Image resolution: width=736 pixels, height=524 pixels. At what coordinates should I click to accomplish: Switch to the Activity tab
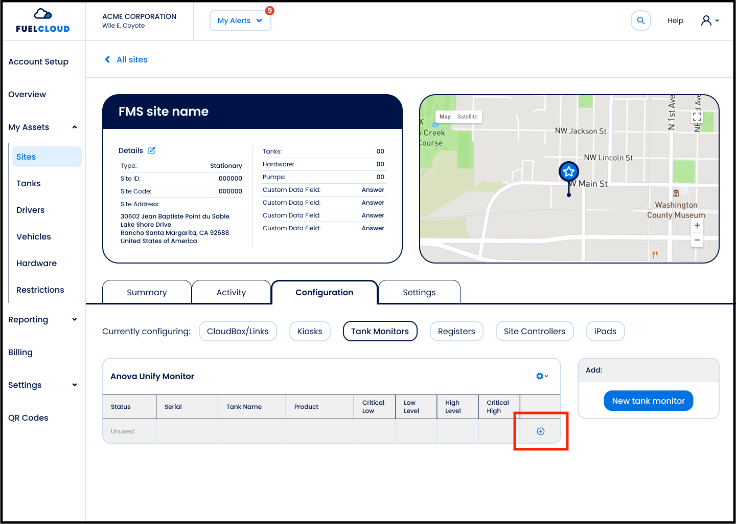click(x=231, y=292)
